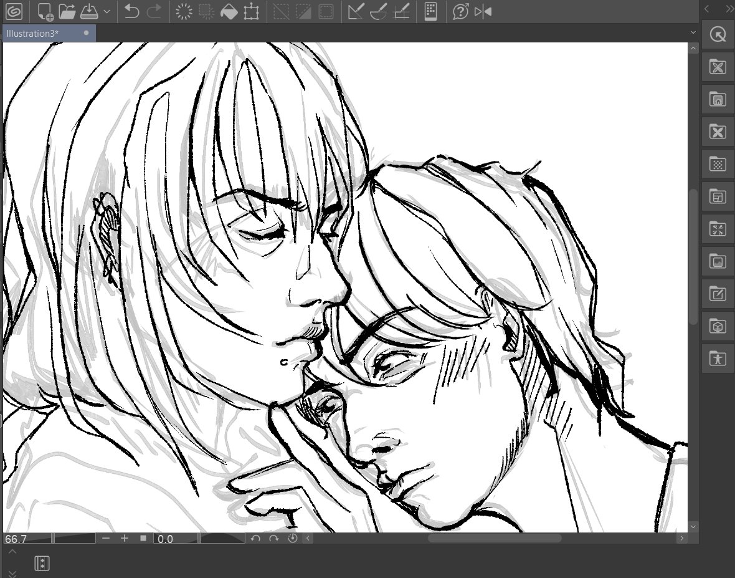Click the fit-to-screen square button
The width and height of the screenshot is (735, 578).
click(x=143, y=538)
